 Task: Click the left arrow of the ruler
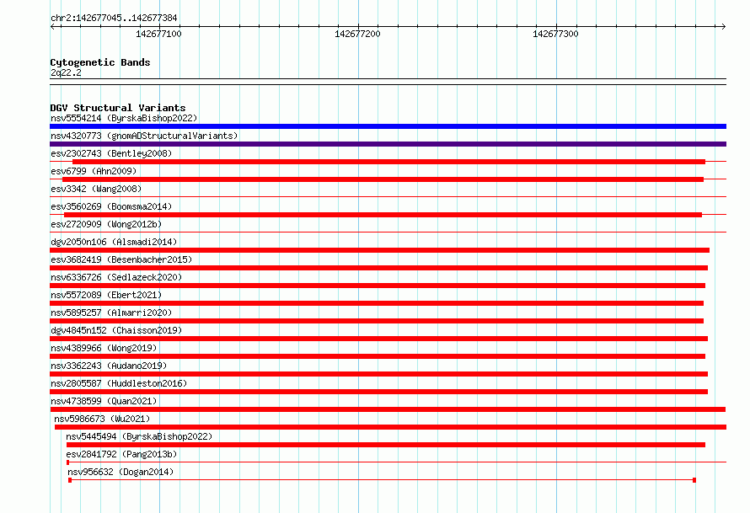[x=52, y=26]
